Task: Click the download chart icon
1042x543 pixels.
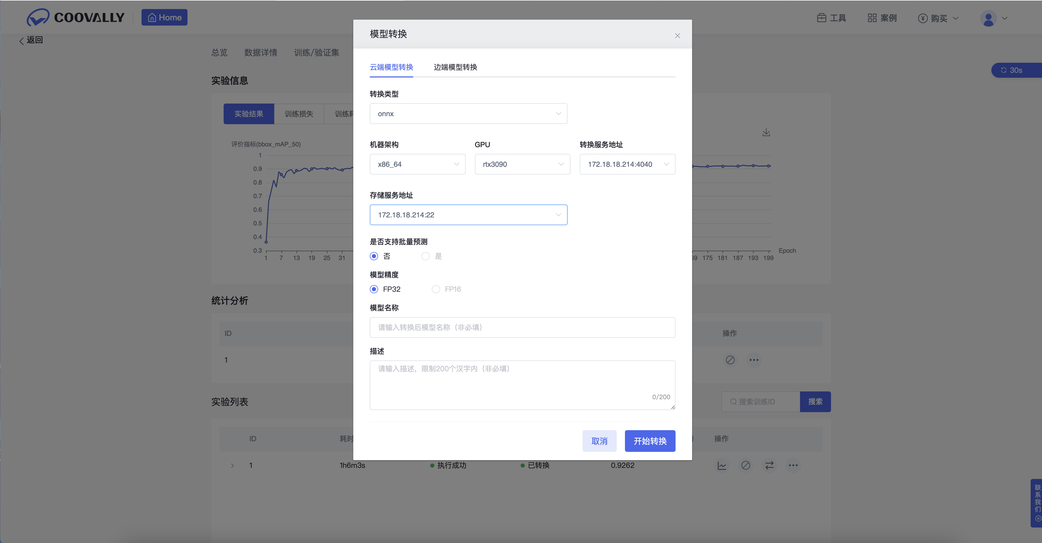Action: coord(766,133)
